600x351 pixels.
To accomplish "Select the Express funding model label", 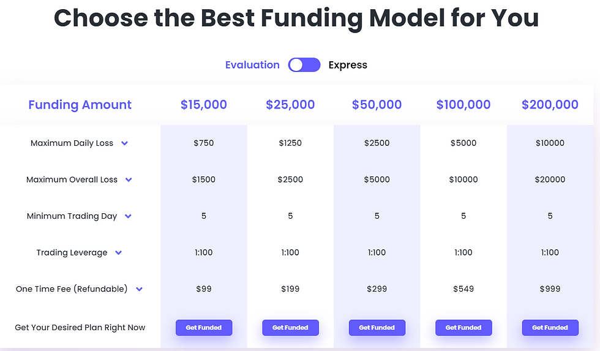I will (348, 65).
